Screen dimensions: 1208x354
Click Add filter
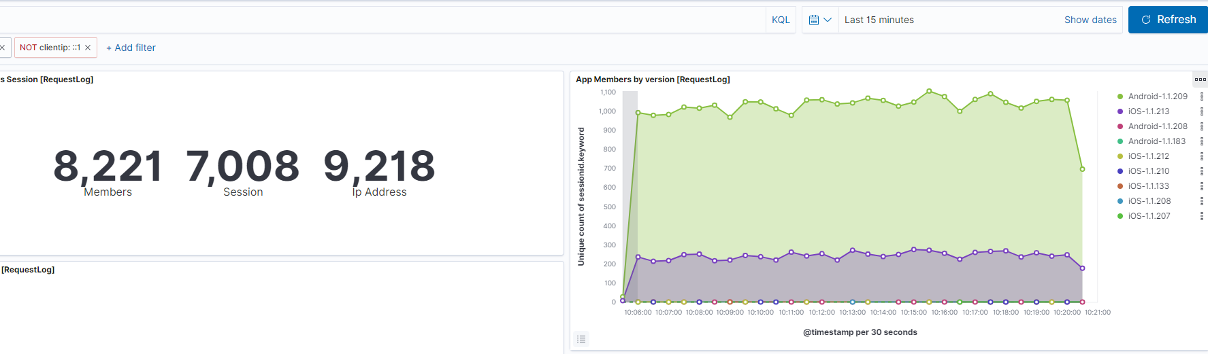click(131, 48)
